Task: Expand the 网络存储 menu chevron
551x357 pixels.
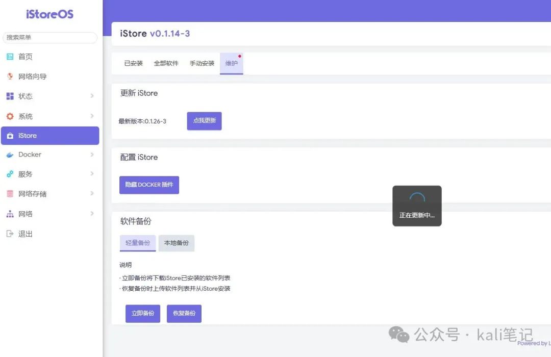Action: [x=92, y=193]
